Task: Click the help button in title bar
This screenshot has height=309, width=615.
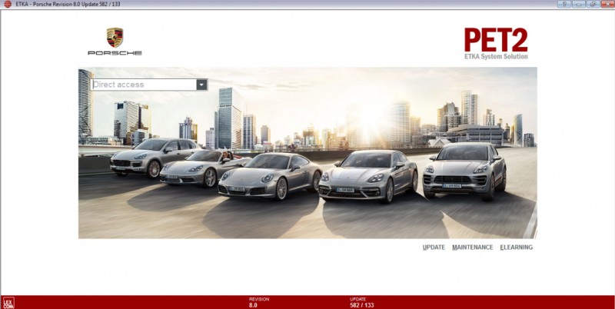Action: pos(564,4)
